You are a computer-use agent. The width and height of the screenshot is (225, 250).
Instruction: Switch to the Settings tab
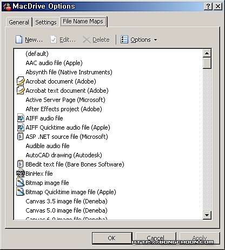[46, 22]
